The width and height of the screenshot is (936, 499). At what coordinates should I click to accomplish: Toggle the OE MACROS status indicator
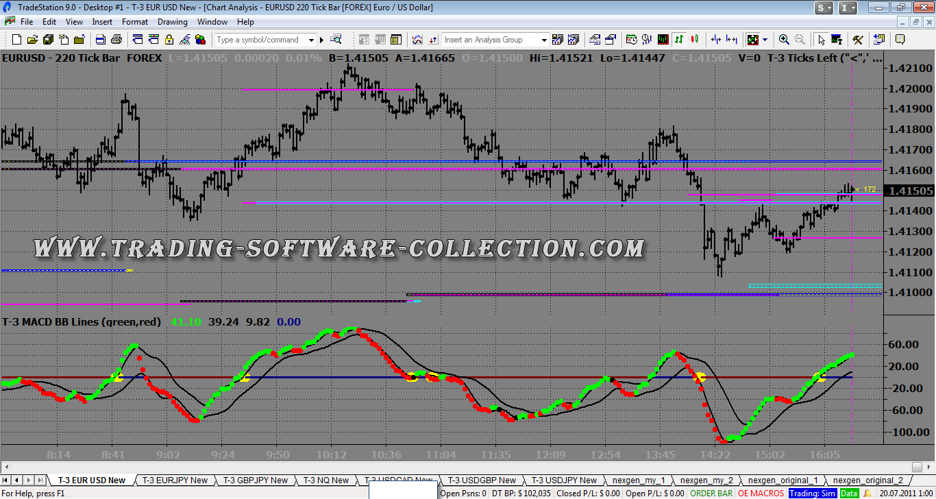[x=761, y=493]
